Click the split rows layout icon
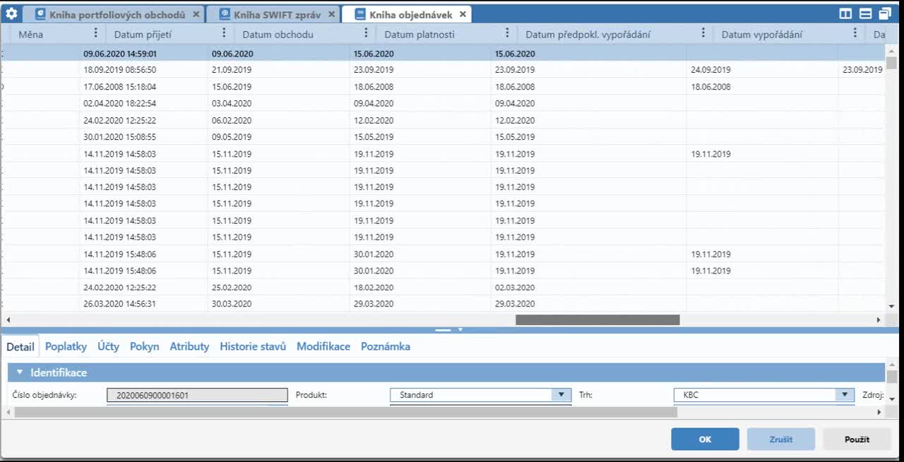 point(865,14)
